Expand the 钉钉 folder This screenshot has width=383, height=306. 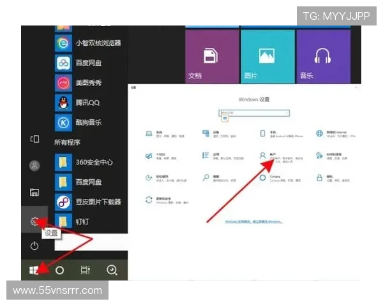tap(72, 222)
